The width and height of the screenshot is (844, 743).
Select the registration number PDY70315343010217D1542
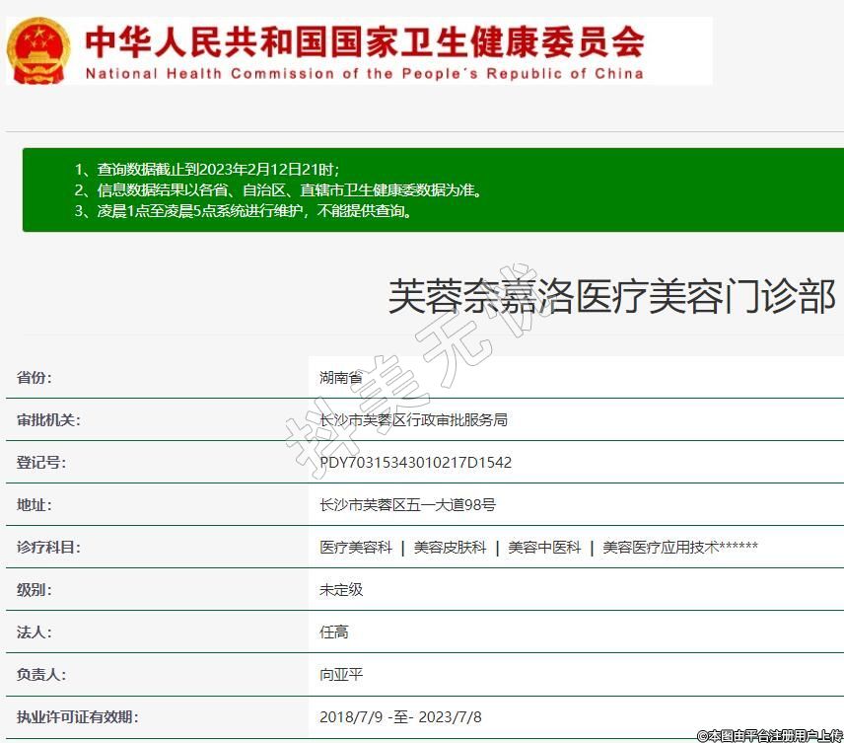[415, 462]
